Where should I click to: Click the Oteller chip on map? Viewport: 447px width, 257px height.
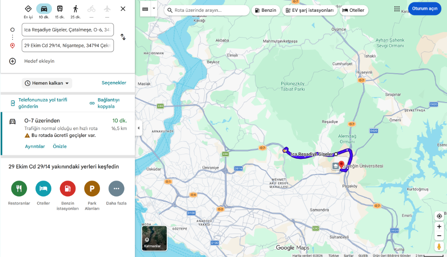354,10
